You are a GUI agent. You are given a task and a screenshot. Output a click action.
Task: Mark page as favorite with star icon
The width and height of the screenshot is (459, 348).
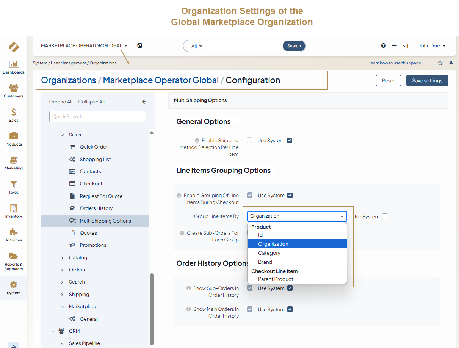tap(440, 63)
